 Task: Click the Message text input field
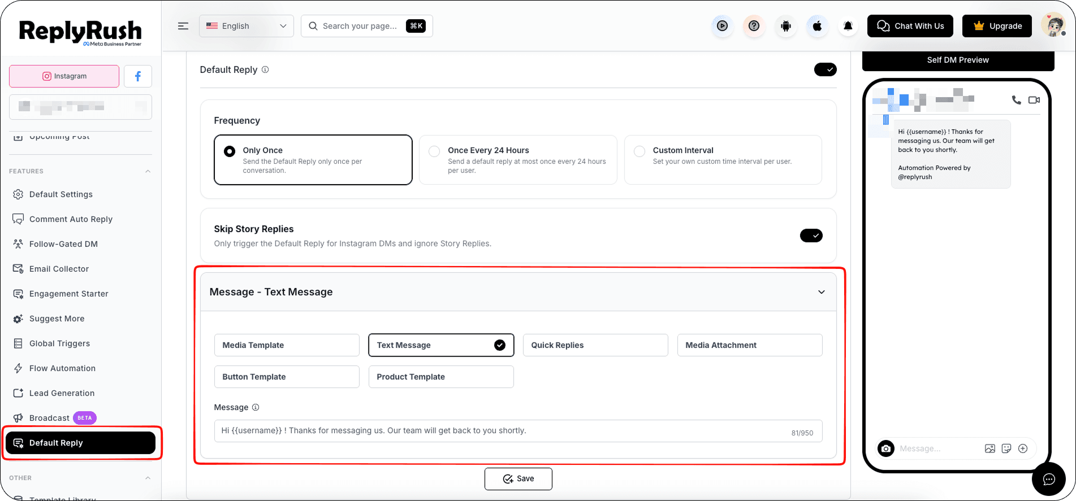pyautogui.click(x=518, y=431)
